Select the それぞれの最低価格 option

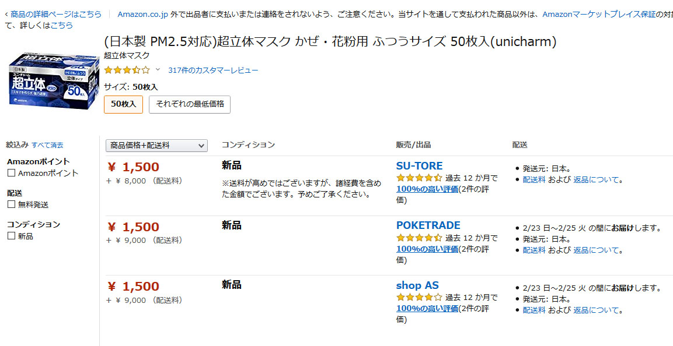pos(190,104)
